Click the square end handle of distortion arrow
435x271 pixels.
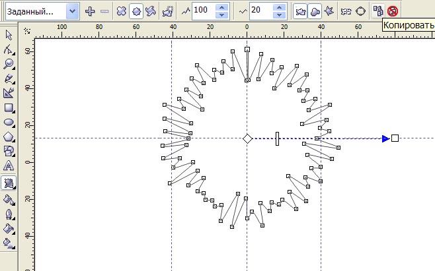pos(395,138)
